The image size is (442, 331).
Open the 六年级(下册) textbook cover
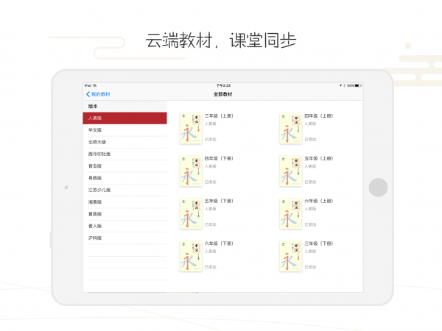tap(191, 256)
